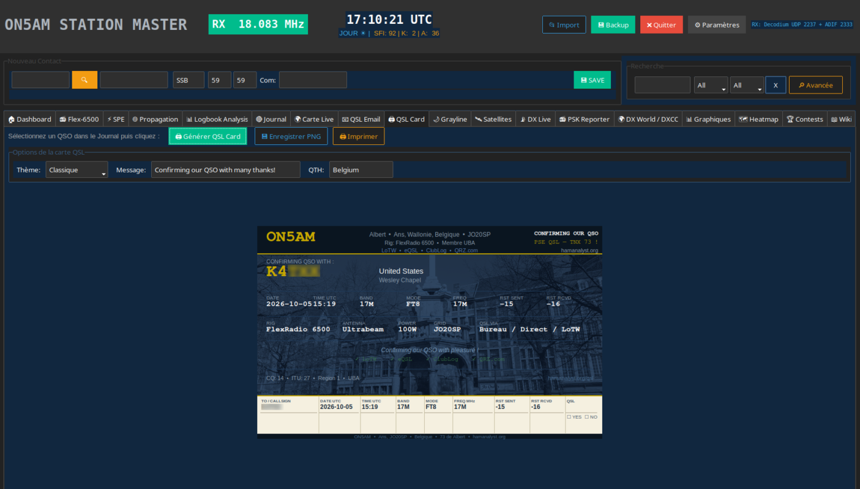Focus the Recherche search text field

[662, 85]
